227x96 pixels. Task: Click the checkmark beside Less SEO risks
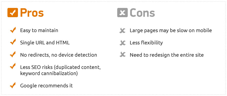pyautogui.click(x=13, y=67)
